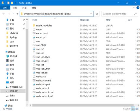Open the address bar history dropdown
This screenshot has height=111, width=140.
[91, 14]
